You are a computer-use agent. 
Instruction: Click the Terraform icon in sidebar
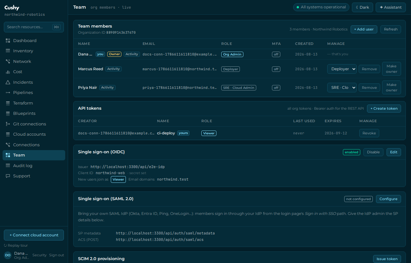[x=8, y=103]
